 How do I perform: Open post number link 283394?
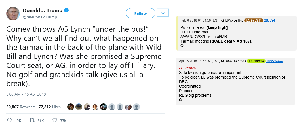(x=271, y=20)
